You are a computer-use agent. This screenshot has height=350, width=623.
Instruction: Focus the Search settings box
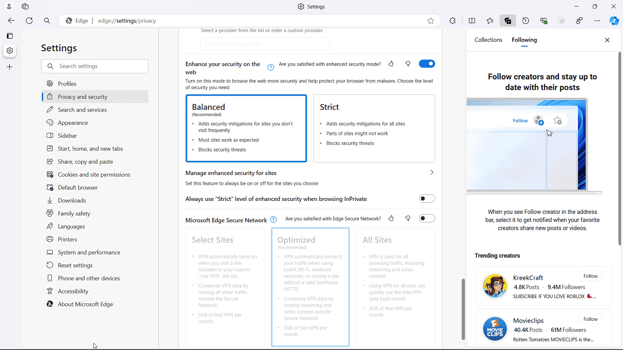coord(95,66)
